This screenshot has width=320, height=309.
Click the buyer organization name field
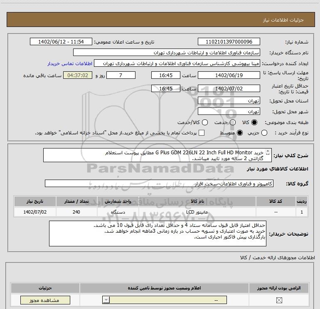(x=167, y=52)
